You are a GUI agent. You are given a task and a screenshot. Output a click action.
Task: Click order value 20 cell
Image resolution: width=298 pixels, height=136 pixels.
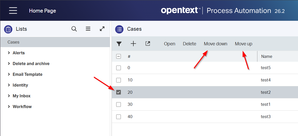pyautogui.click(x=130, y=92)
